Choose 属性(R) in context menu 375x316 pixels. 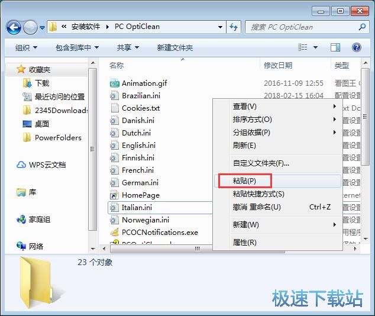pos(277,242)
